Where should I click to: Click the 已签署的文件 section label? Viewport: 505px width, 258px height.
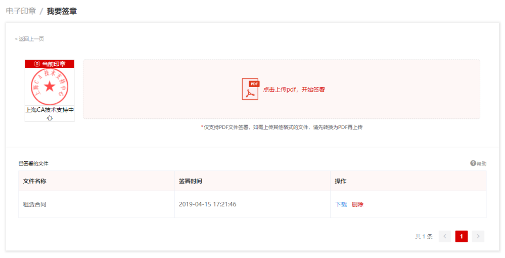[x=33, y=163]
